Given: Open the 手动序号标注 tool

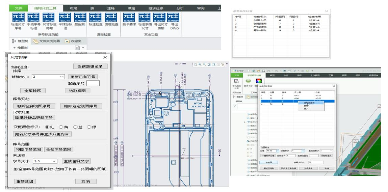Looking at the screenshot, I should click(33, 18).
